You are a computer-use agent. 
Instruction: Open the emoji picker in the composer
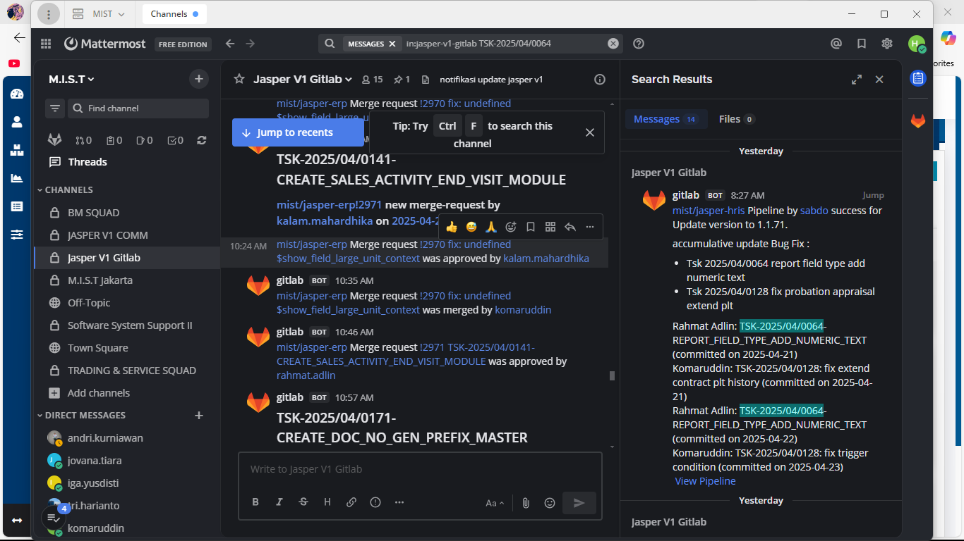[x=550, y=503]
